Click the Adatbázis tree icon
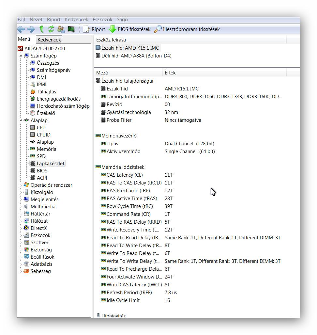The width and height of the screenshot is (317, 335). pyautogui.click(x=26, y=264)
